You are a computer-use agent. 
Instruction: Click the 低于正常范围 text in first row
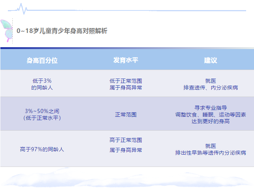pos(126,80)
